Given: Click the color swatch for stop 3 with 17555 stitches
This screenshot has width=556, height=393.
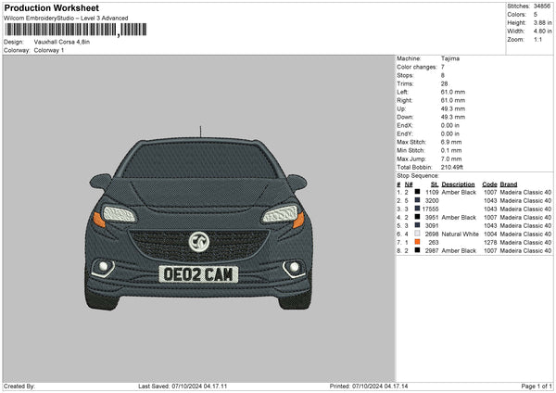Looking at the screenshot, I should (x=417, y=209).
